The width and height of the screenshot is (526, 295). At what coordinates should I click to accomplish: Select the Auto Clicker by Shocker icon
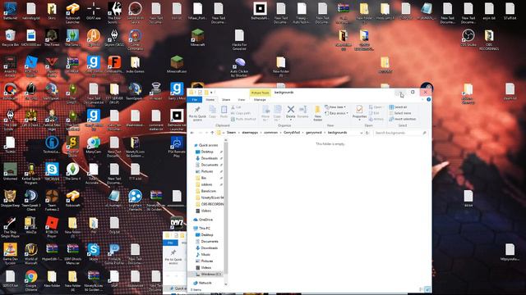tap(239, 67)
